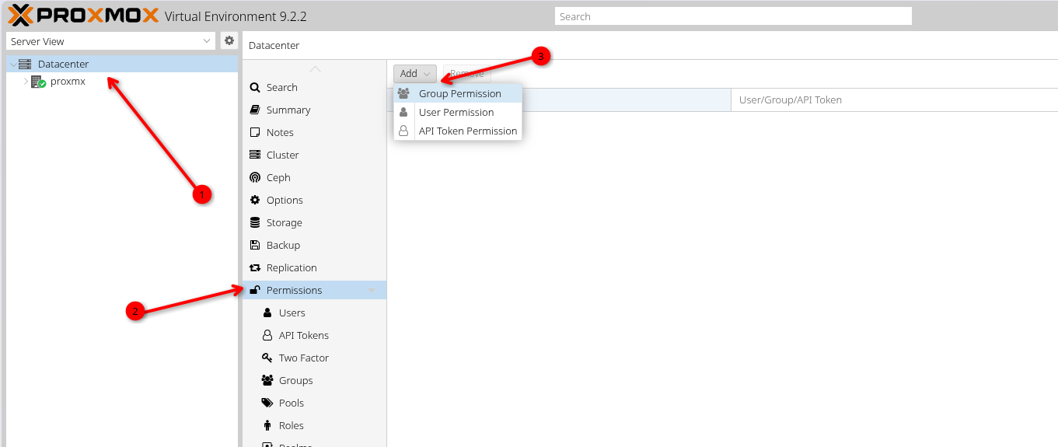Click the Users person icon
Screen dimensions: 1058x447
(267, 313)
